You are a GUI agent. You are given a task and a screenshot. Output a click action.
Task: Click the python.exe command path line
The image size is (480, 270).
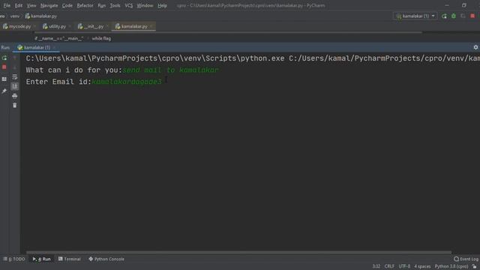click(253, 58)
